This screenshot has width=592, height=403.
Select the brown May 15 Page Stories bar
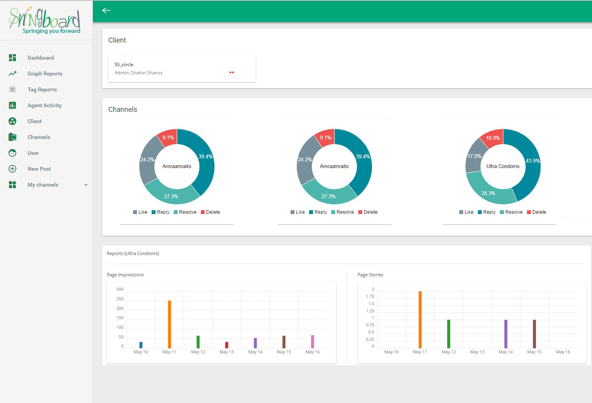(x=534, y=334)
